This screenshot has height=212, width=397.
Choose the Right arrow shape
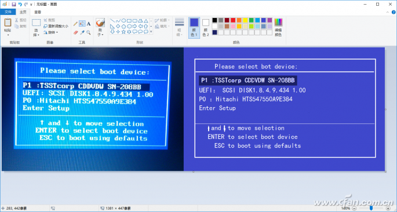(x=134, y=26)
